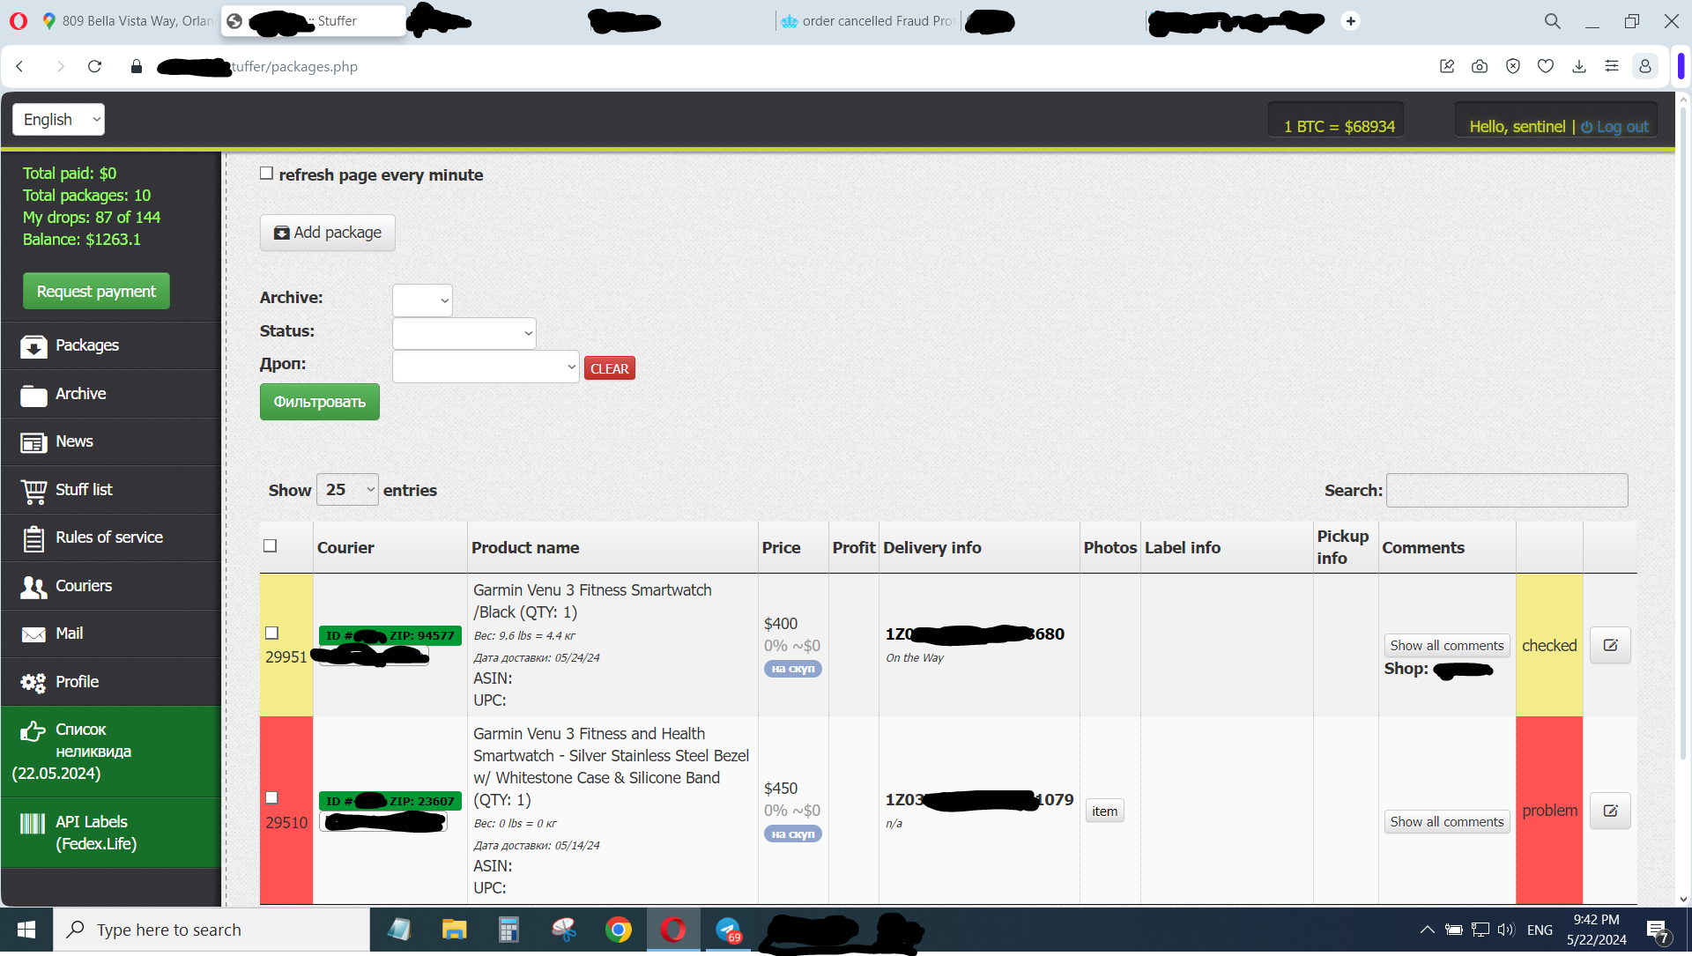This screenshot has width=1692, height=956.
Task: Open the Calculator from the taskbar
Action: pyautogui.click(x=508, y=930)
